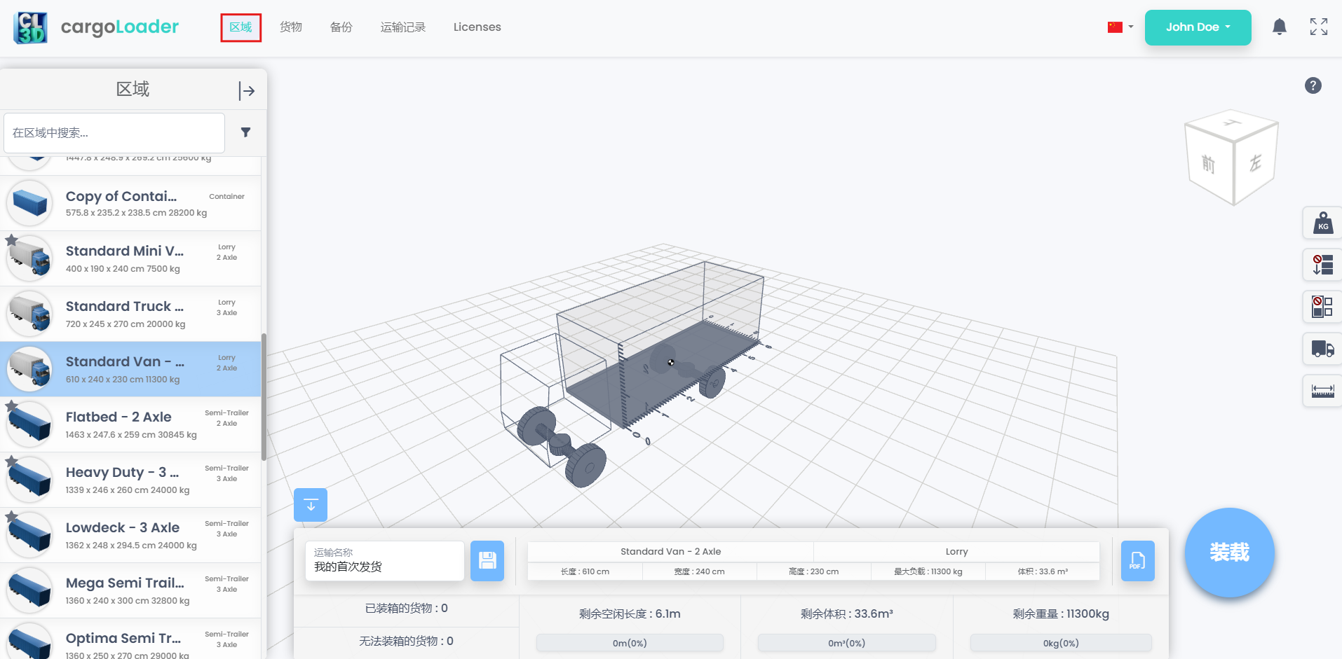The image size is (1342, 659).
Task: Enter fullscreen with the expand icon
Action: coord(1318,27)
